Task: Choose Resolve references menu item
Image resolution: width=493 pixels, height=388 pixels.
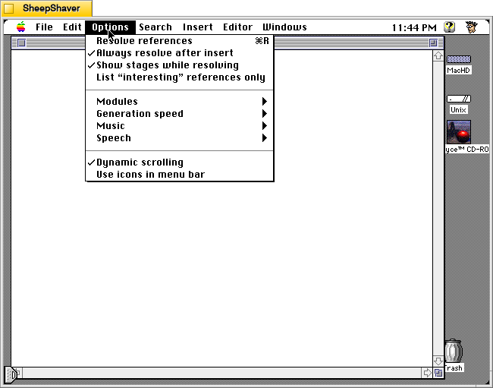Action: coord(180,41)
